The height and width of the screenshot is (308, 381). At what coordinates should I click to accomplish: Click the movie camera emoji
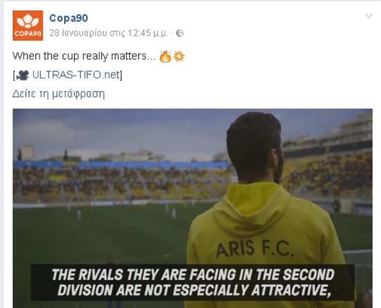click(23, 75)
